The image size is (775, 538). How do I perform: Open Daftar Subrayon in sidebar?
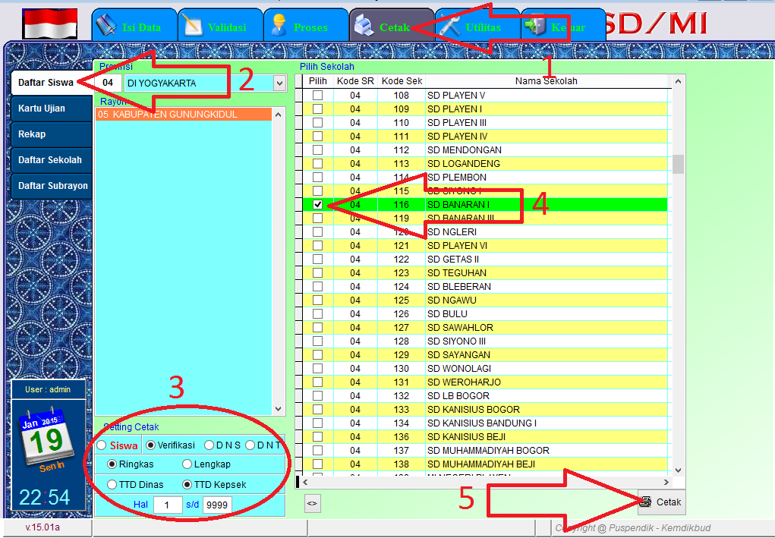[x=52, y=186]
